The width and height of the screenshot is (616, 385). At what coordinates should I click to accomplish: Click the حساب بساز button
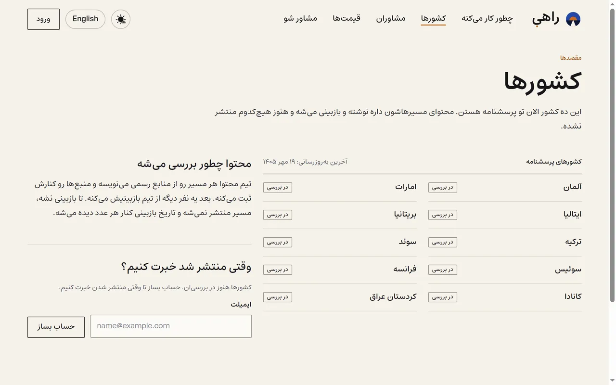(56, 327)
